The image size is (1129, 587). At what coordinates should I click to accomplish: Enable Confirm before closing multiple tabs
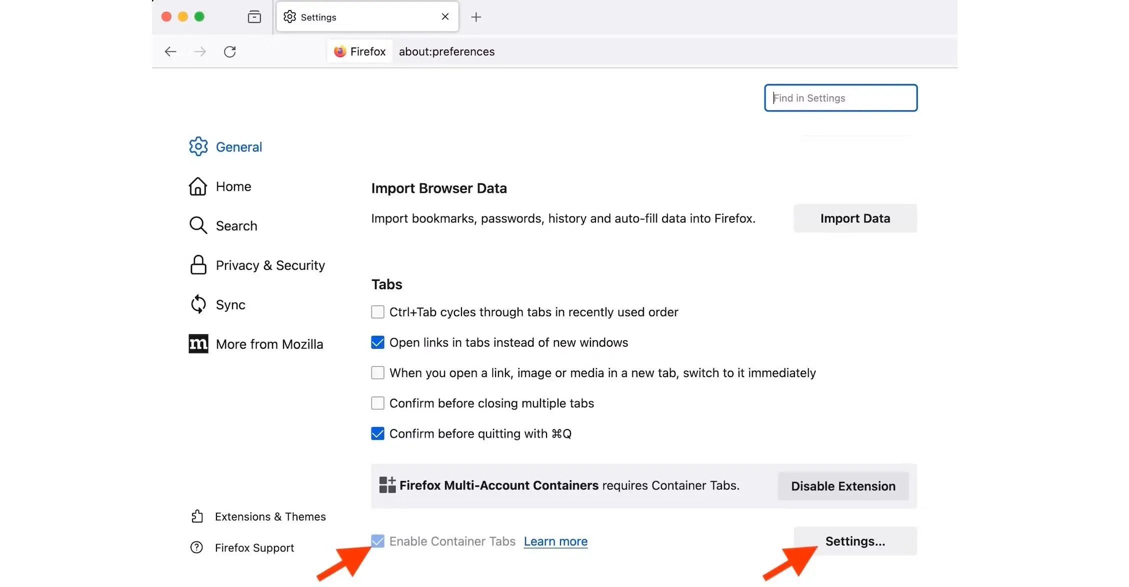377,403
